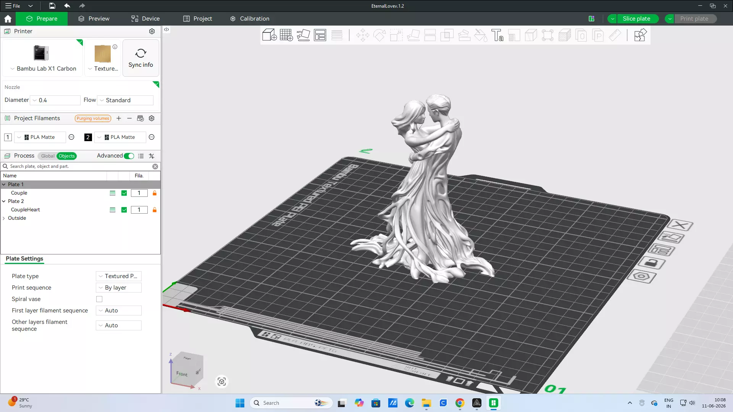
Task: Expand the Outside tree node
Action: [x=4, y=218]
